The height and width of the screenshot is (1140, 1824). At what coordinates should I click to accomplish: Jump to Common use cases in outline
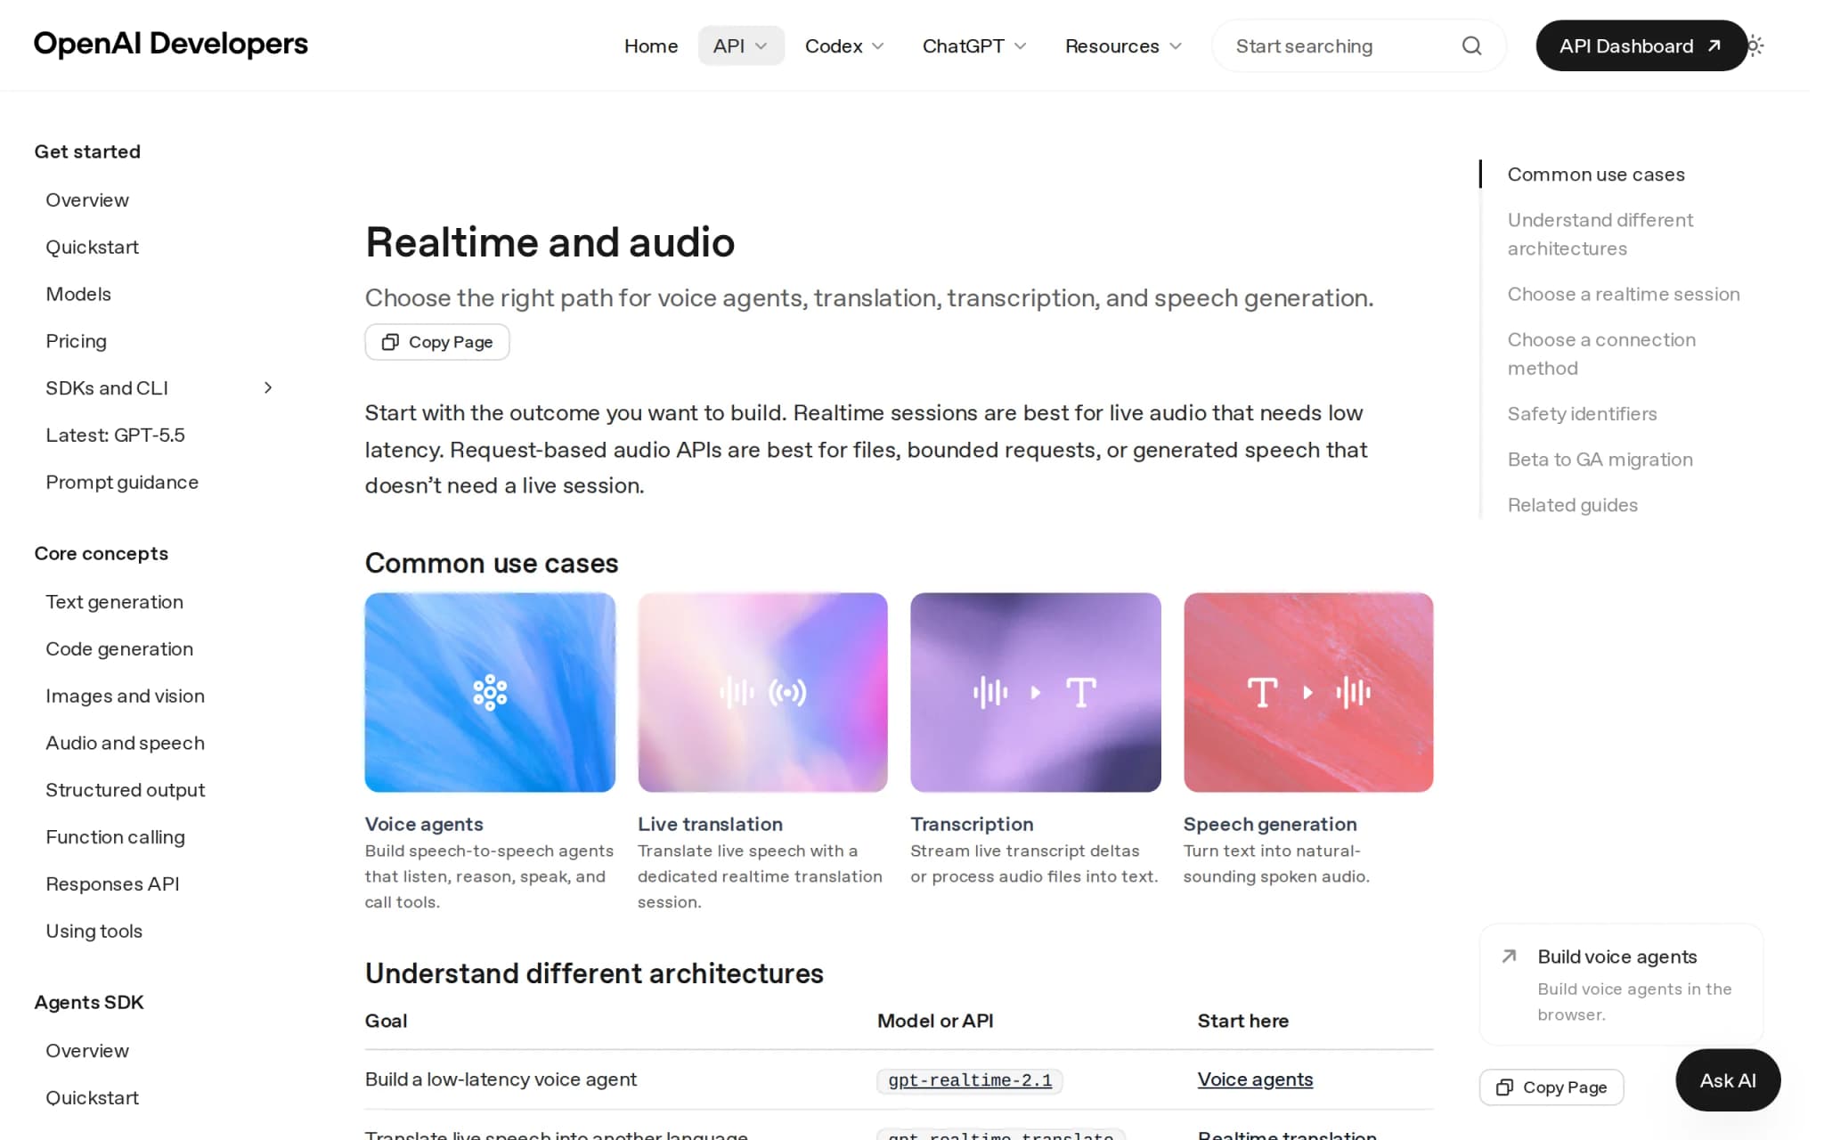pos(1596,175)
